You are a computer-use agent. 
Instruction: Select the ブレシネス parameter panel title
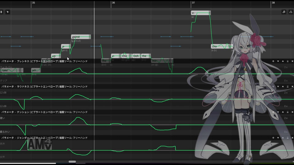[x=44, y=61]
